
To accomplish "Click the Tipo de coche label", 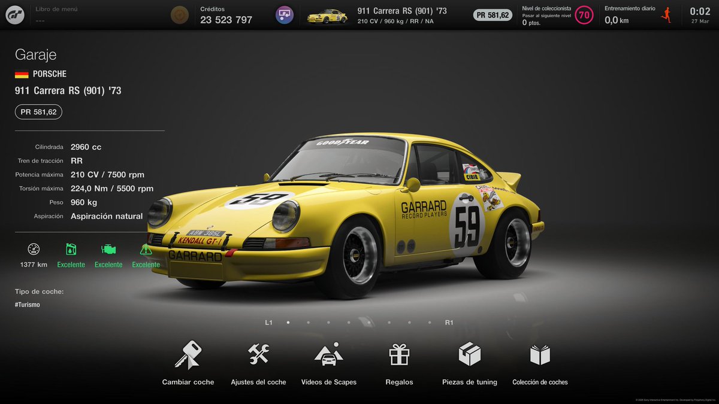I will click(40, 291).
